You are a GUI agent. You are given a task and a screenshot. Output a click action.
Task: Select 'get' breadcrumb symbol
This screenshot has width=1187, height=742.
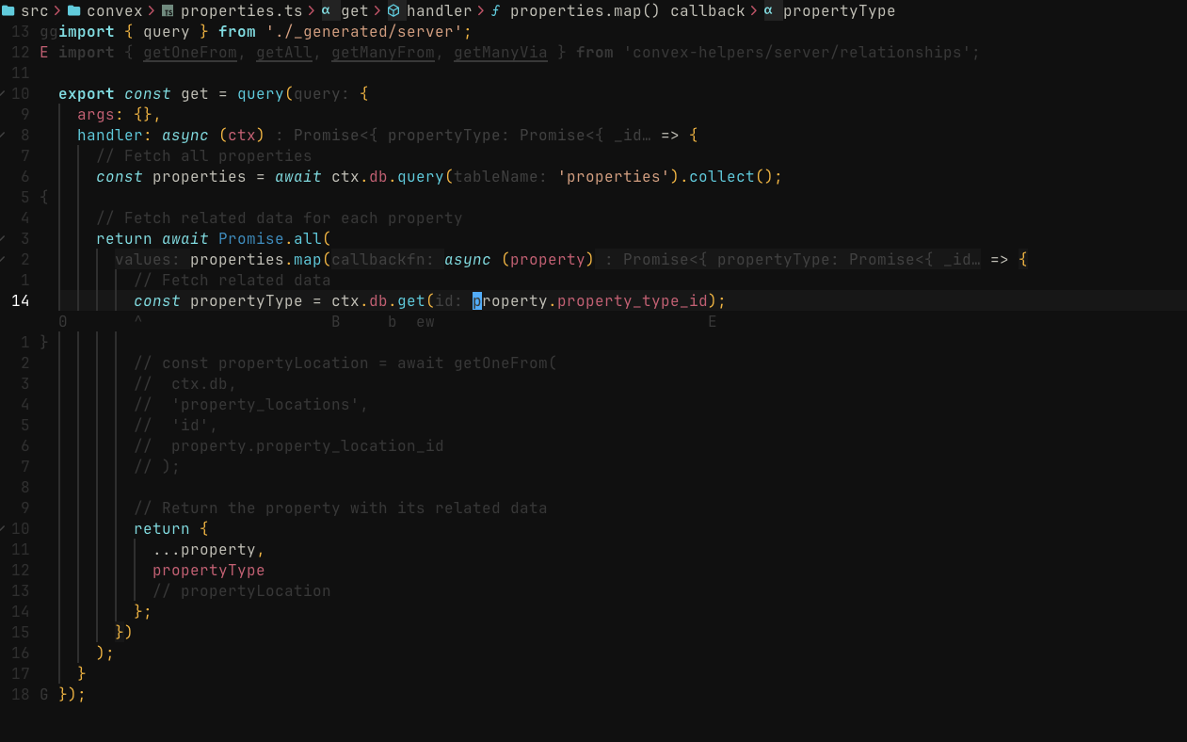pyautogui.click(x=355, y=11)
